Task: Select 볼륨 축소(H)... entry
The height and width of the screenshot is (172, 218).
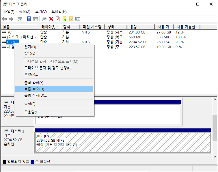Action: click(54, 89)
